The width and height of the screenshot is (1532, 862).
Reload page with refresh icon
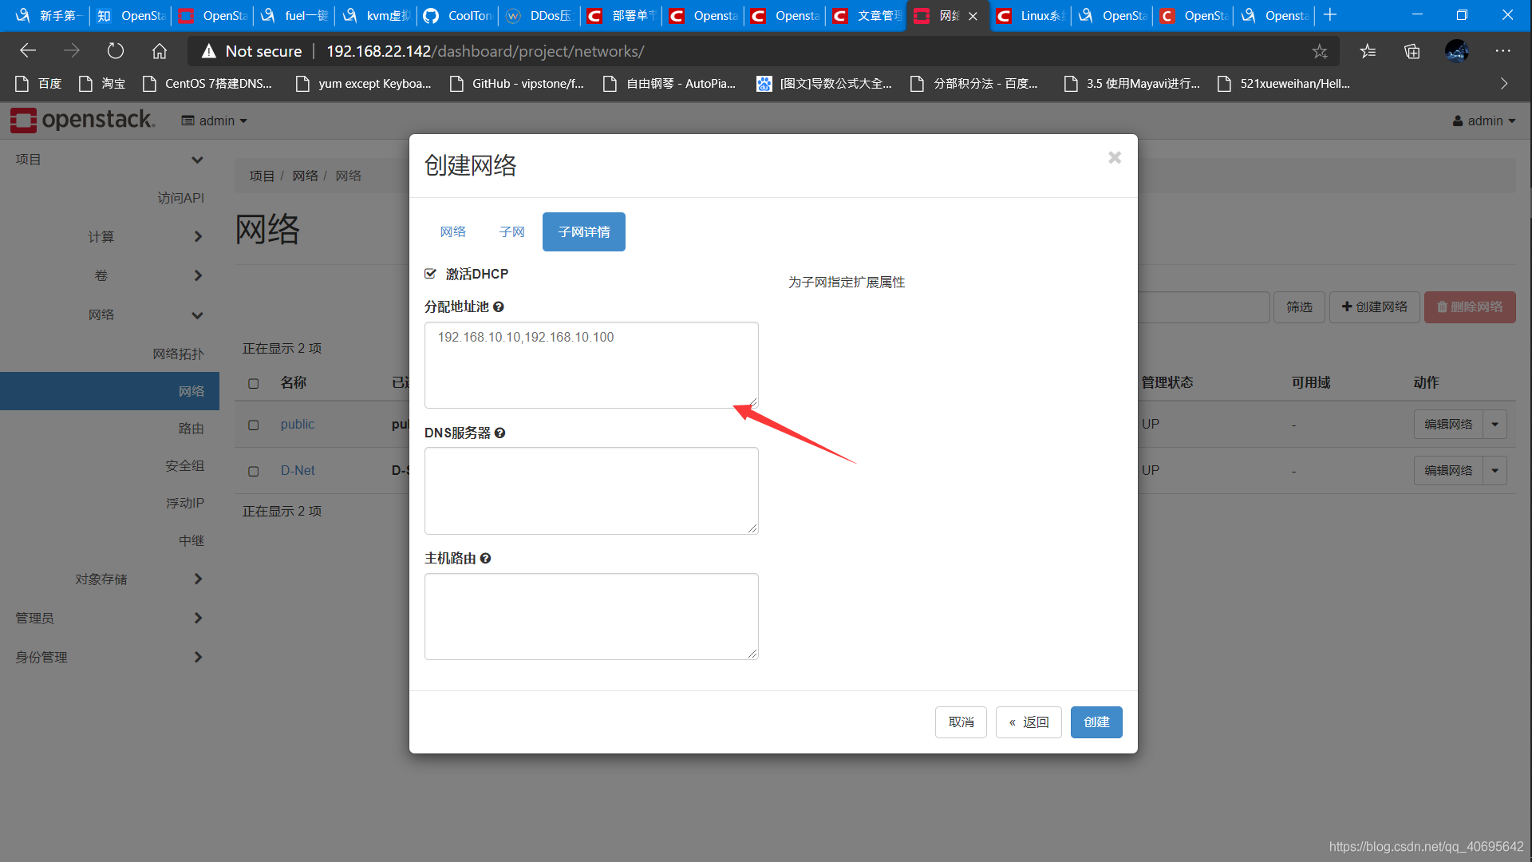click(116, 51)
